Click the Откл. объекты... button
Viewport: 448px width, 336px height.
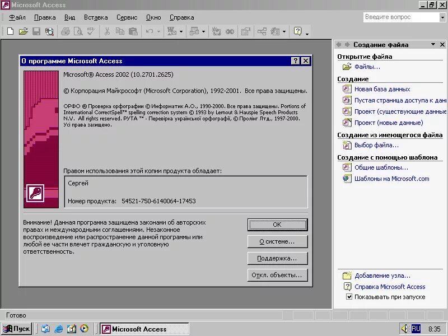coord(277,275)
